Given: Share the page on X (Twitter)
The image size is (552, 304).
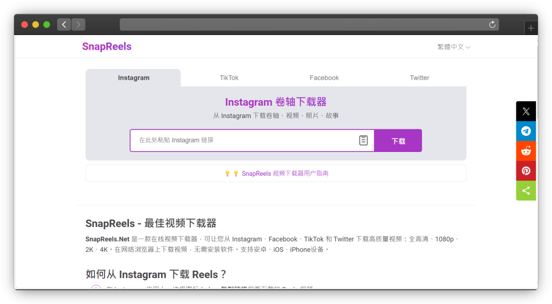Looking at the screenshot, I should [526, 111].
